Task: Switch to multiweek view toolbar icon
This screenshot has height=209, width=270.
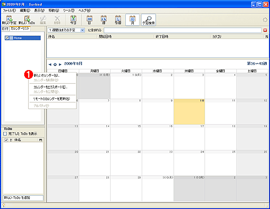Action: (118, 20)
